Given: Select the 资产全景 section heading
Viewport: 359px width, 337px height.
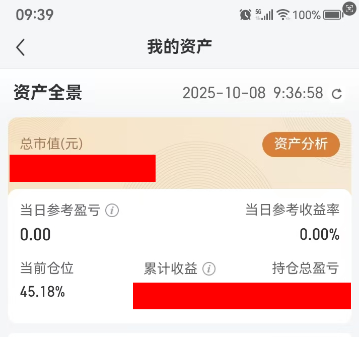Looking at the screenshot, I should [48, 93].
